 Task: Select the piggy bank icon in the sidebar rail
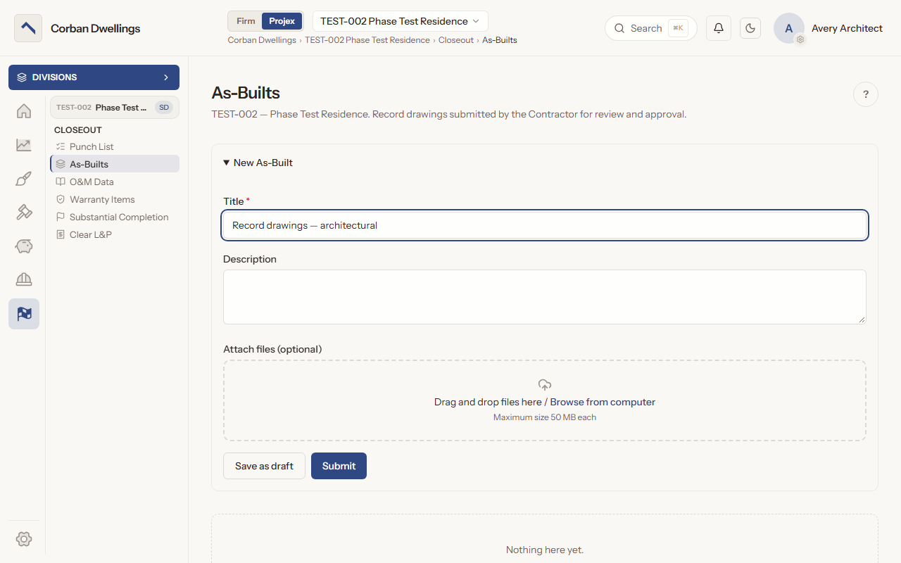(24, 246)
